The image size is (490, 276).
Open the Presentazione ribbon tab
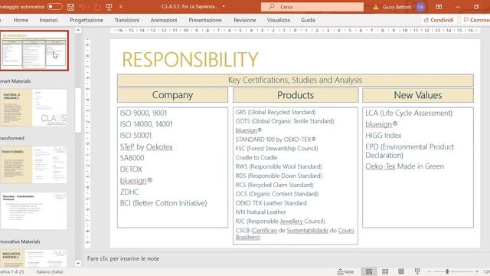[205, 20]
